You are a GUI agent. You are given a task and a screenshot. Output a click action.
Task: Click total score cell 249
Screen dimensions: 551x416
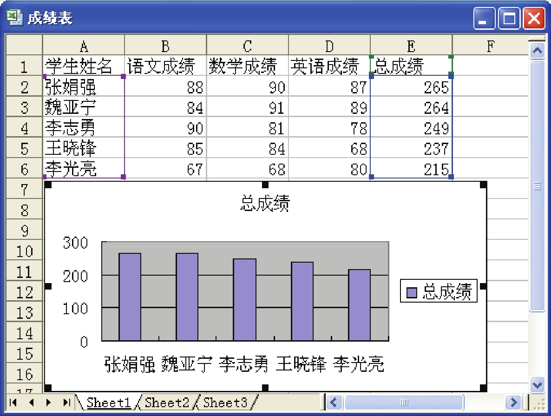(411, 127)
